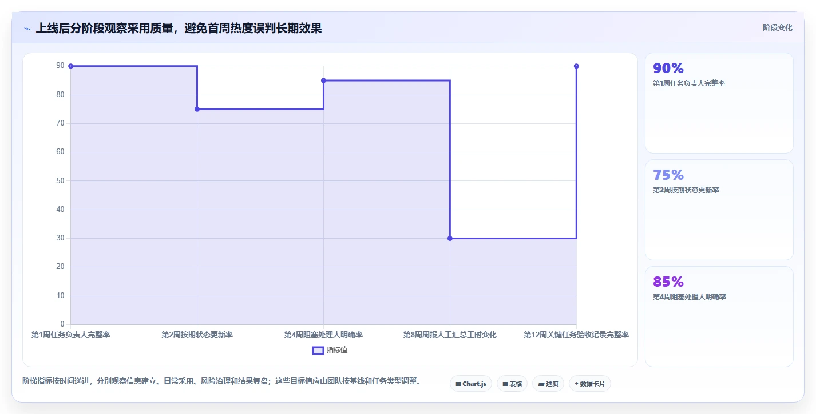Viewport: 816px width, 414px height.
Task: Click the 指标值 legend label
Action: click(337, 350)
